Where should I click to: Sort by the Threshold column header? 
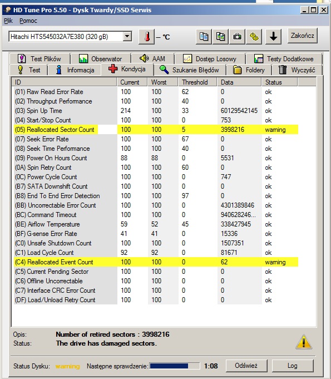(198, 82)
